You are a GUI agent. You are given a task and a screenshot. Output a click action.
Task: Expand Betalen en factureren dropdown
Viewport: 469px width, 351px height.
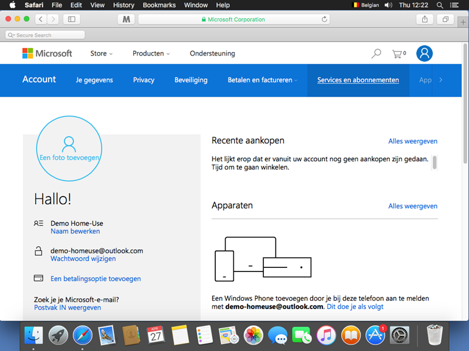click(x=262, y=80)
